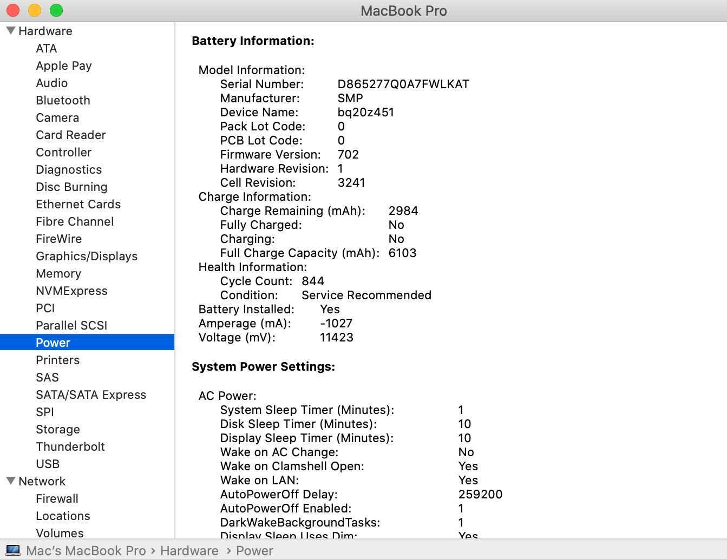Viewport: 727px width, 559px height.
Task: Collapse the Hardware disclosure triangle
Action: point(10,31)
